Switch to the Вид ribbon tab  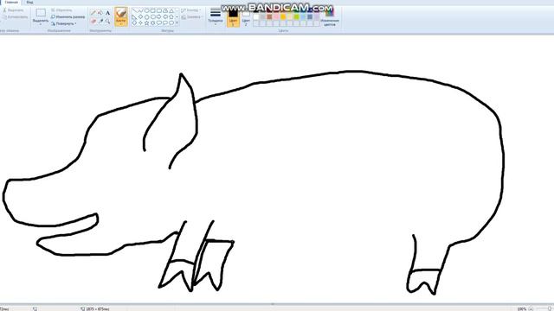pos(29,2)
